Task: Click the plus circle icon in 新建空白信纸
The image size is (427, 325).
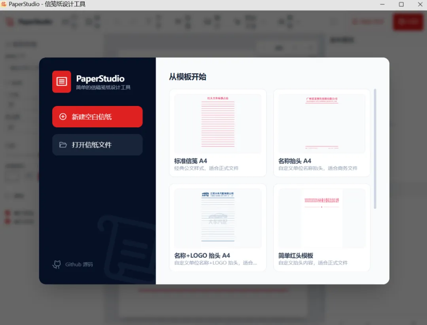Action: [x=63, y=117]
